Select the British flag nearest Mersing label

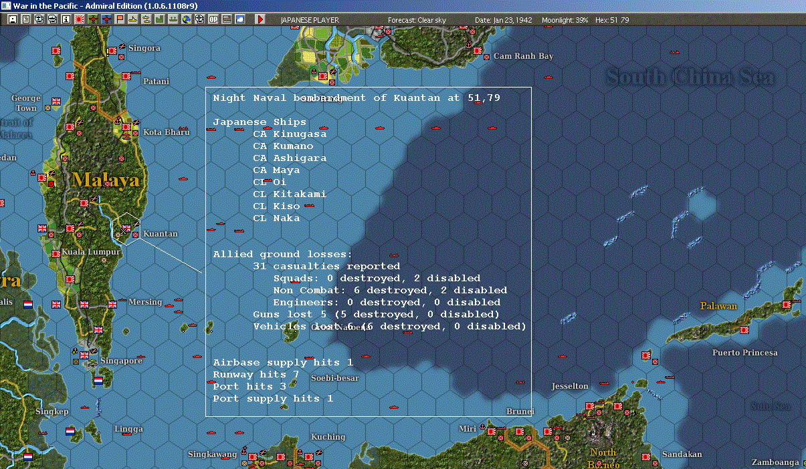(x=113, y=306)
